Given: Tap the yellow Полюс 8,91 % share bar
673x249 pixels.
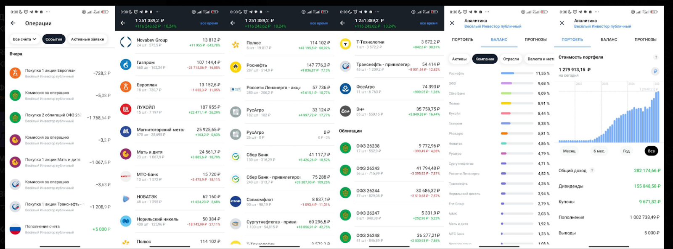Looking at the screenshot, I should point(517,103).
